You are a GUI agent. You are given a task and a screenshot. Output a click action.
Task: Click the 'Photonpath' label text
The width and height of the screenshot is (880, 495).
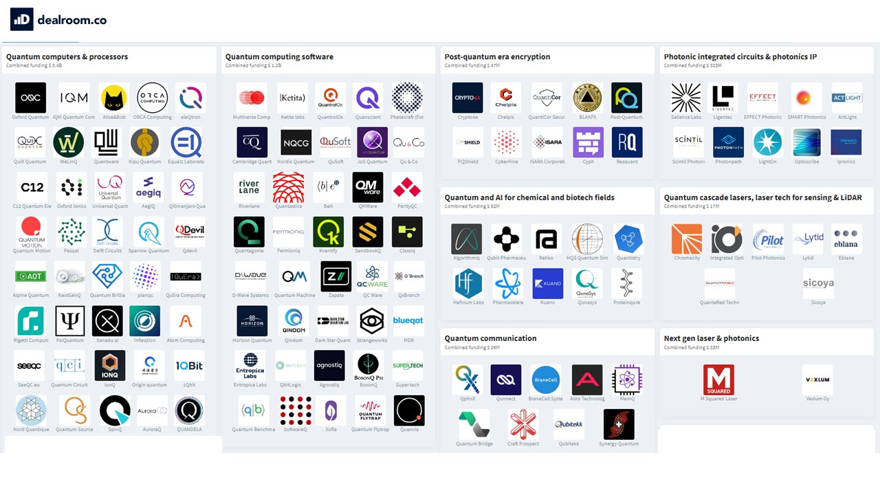coord(728,162)
